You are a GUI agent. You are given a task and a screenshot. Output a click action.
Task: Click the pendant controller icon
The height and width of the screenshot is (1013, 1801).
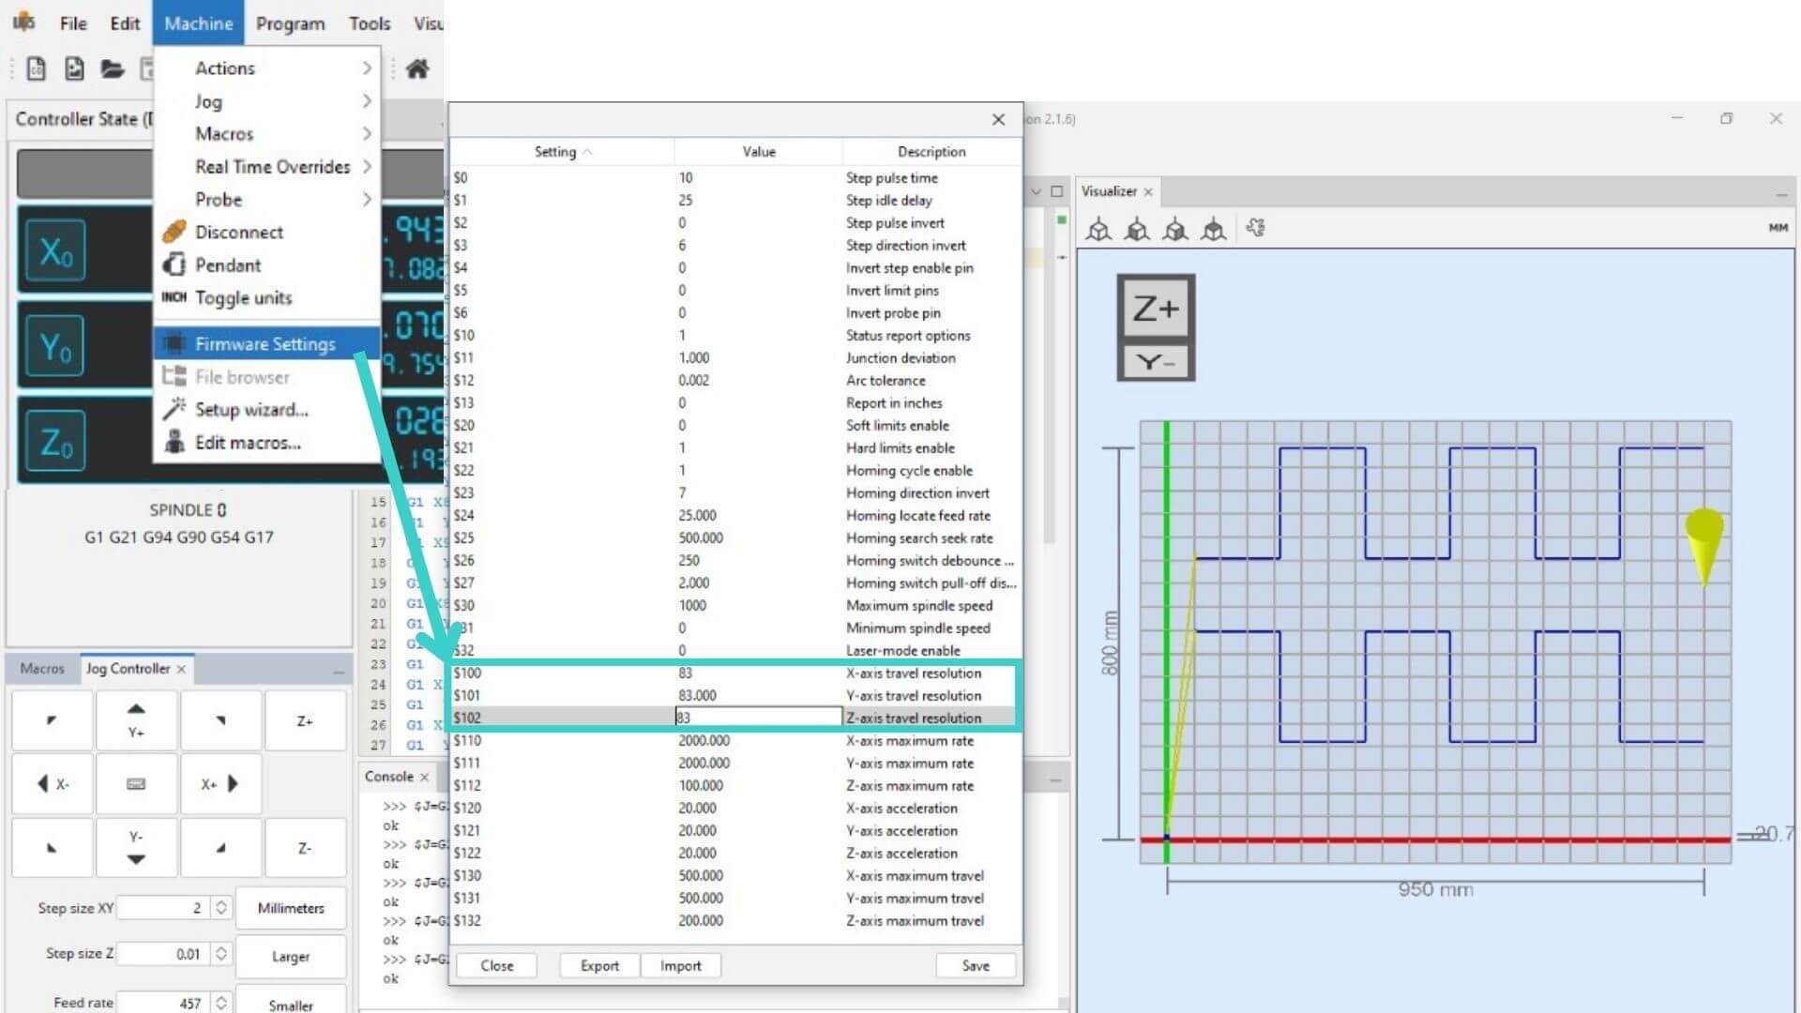point(175,265)
